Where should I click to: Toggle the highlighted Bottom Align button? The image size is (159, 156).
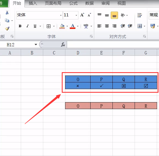[114, 15]
